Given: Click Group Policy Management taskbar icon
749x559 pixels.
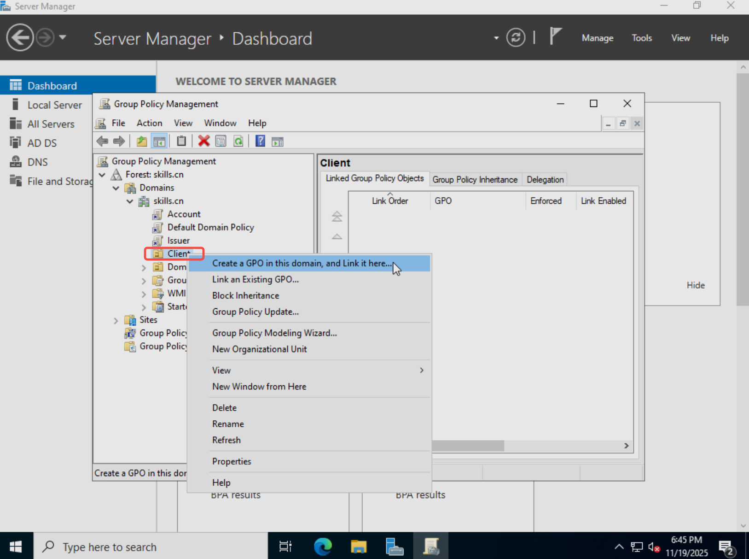Looking at the screenshot, I should [x=431, y=547].
